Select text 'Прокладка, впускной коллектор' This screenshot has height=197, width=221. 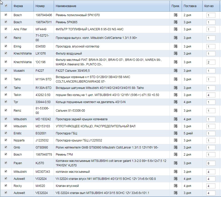(x=77, y=46)
